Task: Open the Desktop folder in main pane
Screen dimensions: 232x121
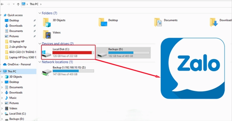Action: tap(103, 22)
